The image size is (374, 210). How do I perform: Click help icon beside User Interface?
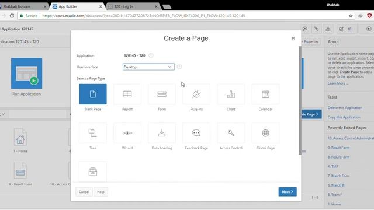(x=179, y=67)
